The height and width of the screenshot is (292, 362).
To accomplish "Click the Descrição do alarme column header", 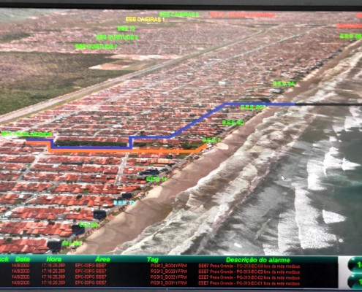I will tap(258, 260).
